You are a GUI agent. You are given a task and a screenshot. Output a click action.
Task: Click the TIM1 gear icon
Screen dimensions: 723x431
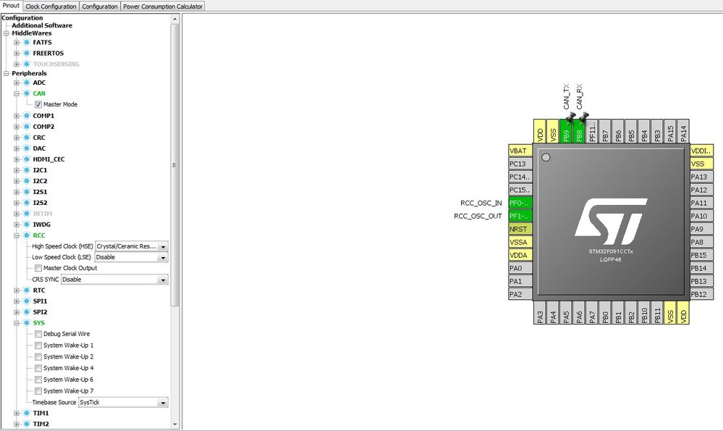(27, 414)
